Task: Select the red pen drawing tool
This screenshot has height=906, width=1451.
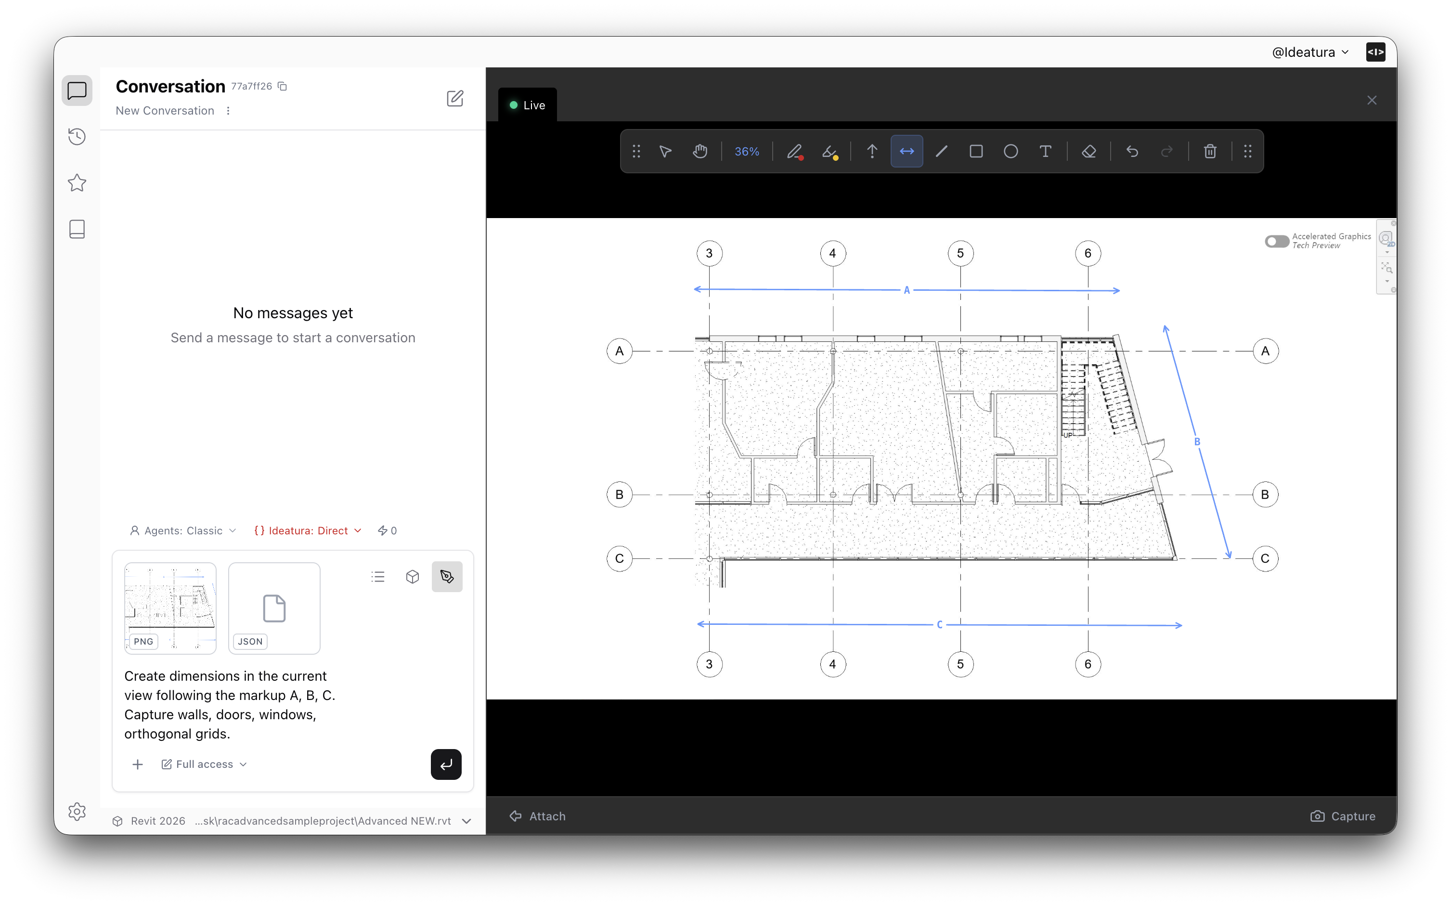Action: tap(795, 152)
